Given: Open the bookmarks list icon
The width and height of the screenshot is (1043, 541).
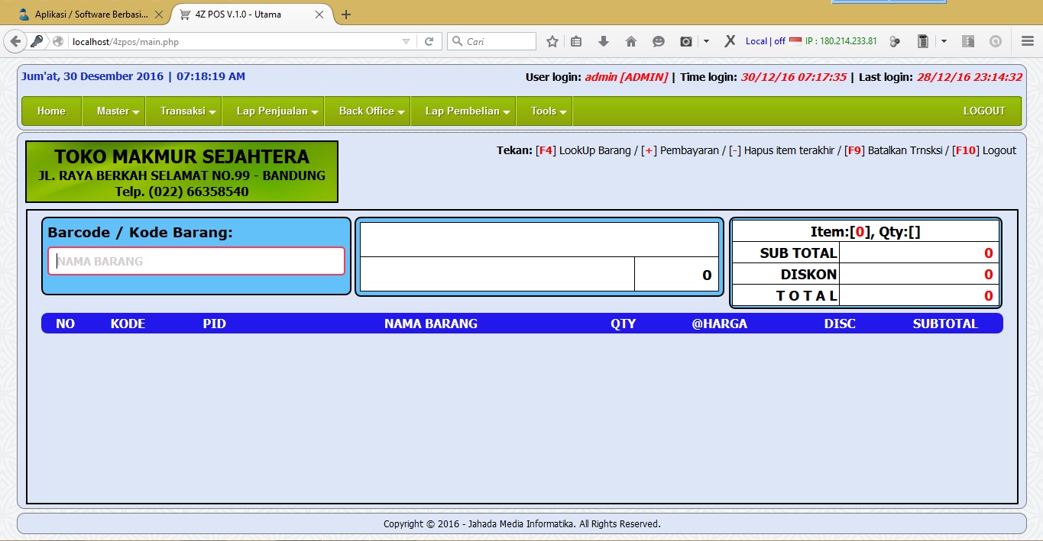Looking at the screenshot, I should click(x=576, y=41).
